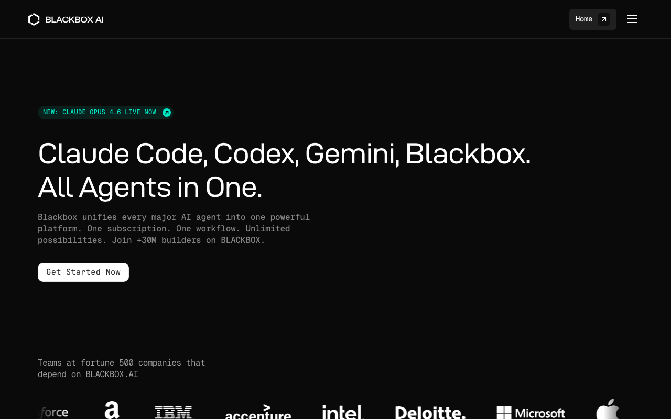Click the Salesforce logo
The width and height of the screenshot is (671, 419).
tap(53, 413)
